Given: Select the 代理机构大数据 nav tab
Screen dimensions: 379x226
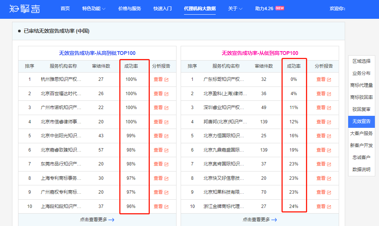Looking at the screenshot, I should (199, 8).
